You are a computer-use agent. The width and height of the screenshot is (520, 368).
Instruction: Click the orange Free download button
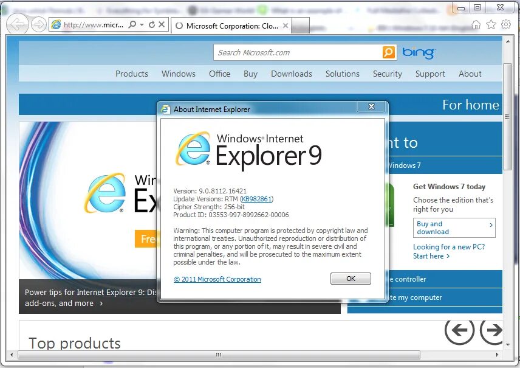tap(147, 239)
